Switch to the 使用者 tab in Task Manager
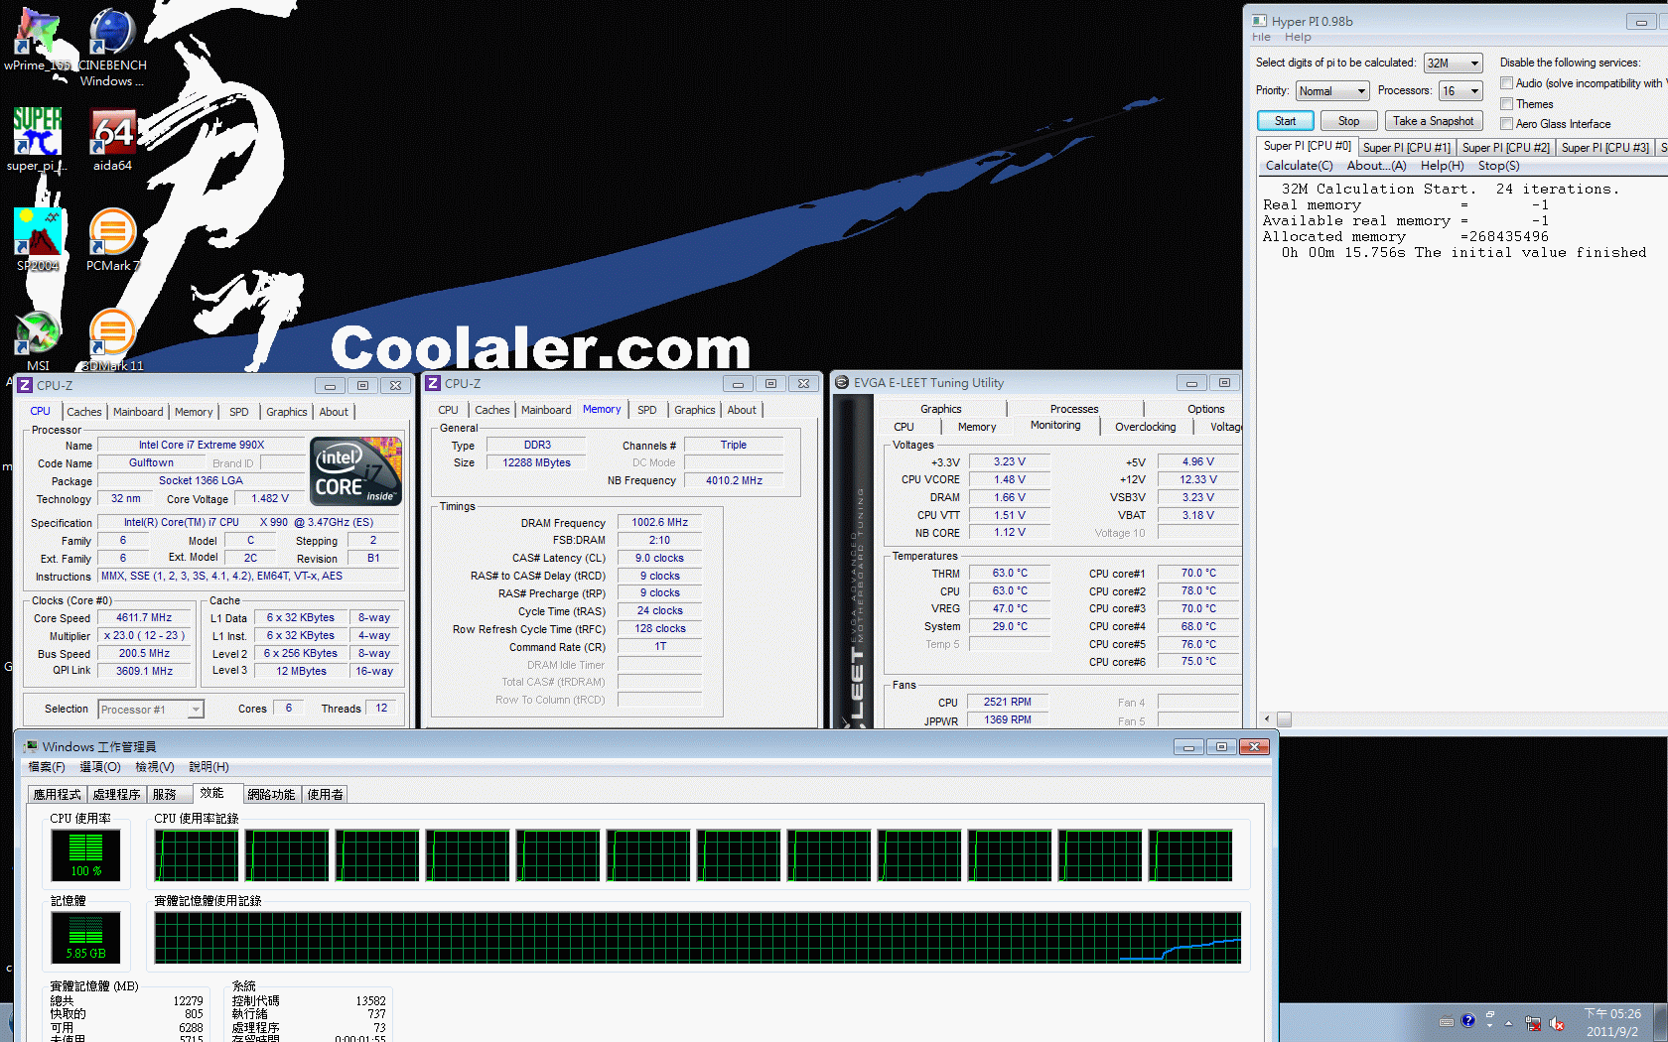 [325, 795]
